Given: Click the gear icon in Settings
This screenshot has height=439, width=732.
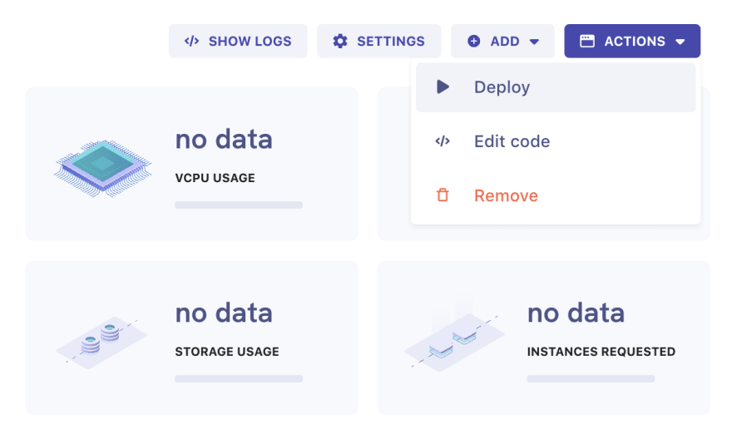Looking at the screenshot, I should 340,41.
